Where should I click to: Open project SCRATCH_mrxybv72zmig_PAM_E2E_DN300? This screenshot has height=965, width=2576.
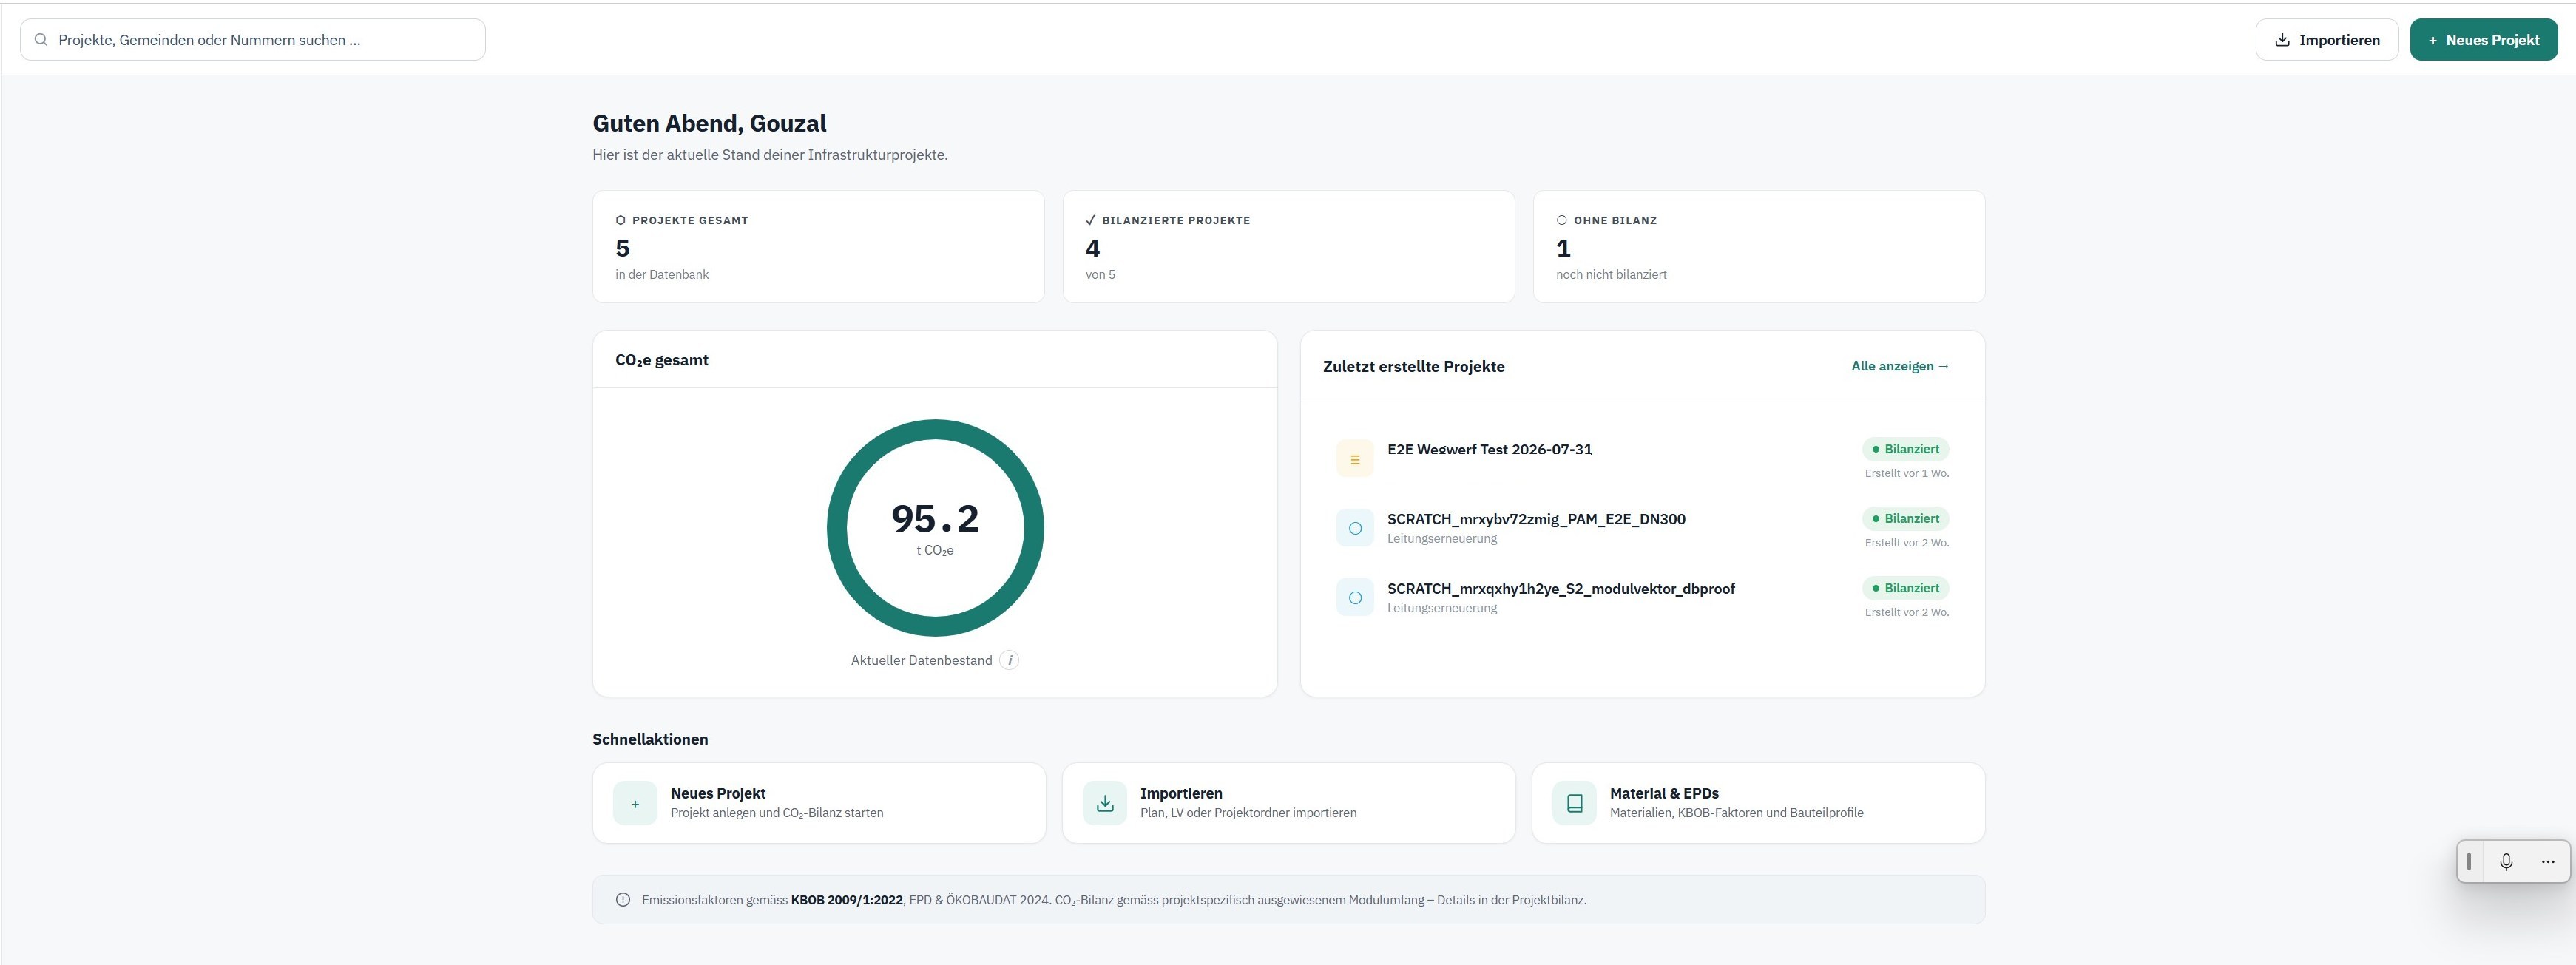[x=1536, y=519]
